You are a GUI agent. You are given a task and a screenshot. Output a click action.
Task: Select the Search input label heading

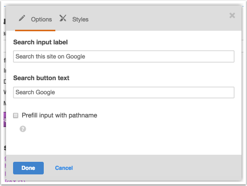pyautogui.click(x=40, y=42)
